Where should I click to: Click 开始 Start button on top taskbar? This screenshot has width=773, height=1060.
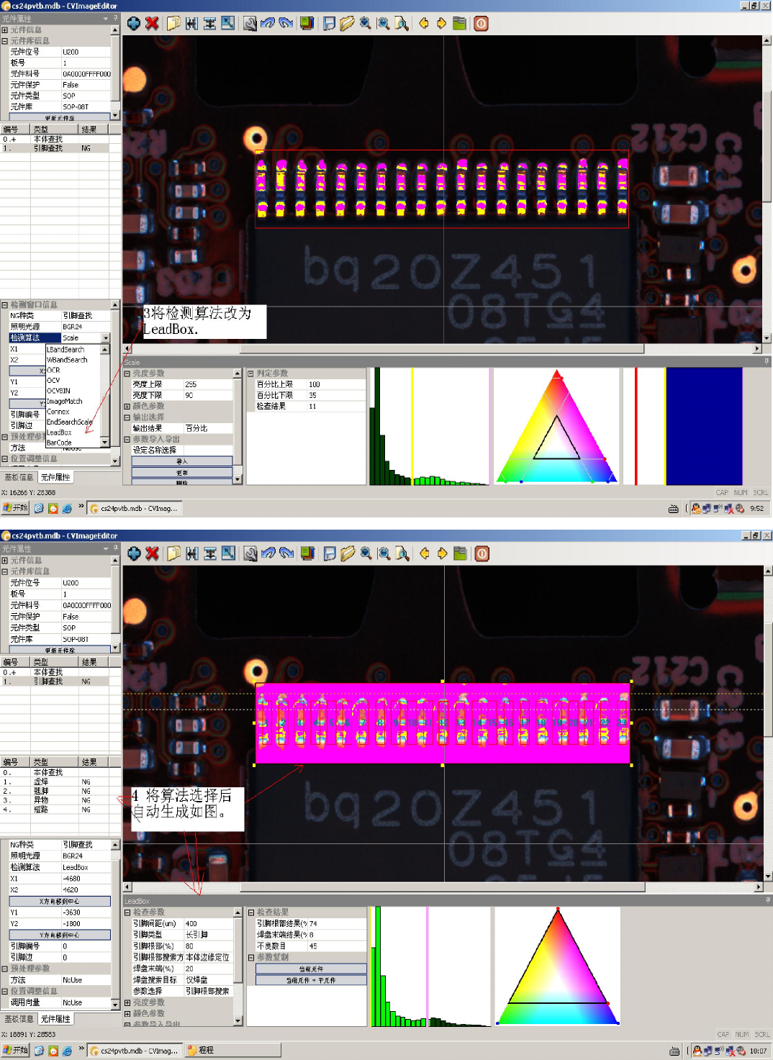click(x=15, y=508)
